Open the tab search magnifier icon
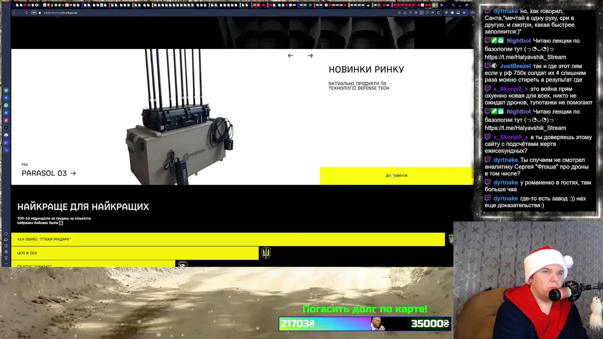This screenshot has height=339, width=603. click(453, 5)
